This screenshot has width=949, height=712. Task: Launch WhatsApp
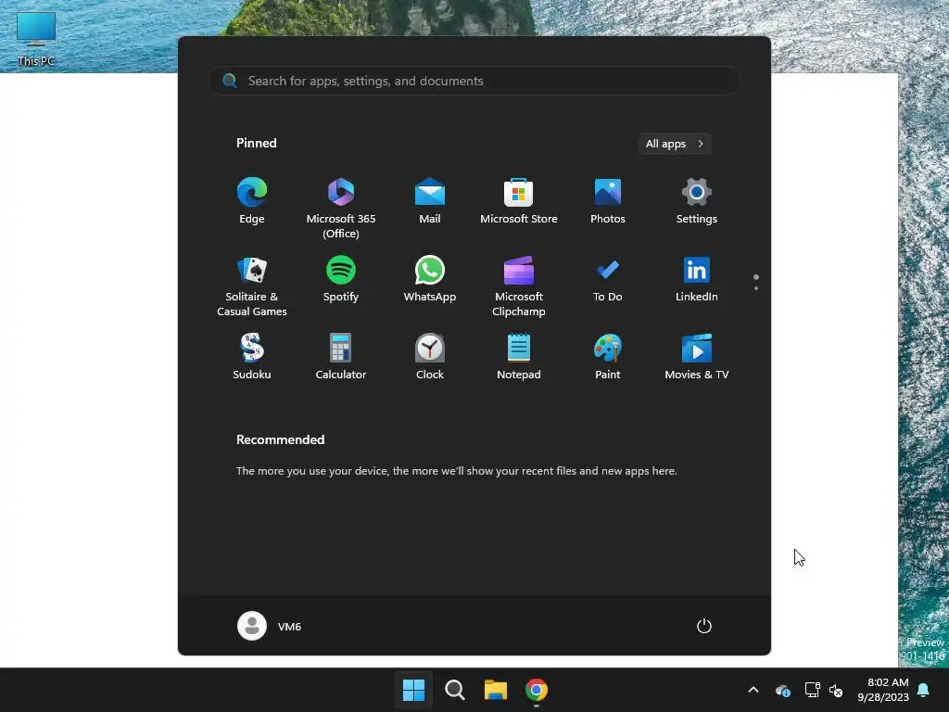(x=430, y=279)
